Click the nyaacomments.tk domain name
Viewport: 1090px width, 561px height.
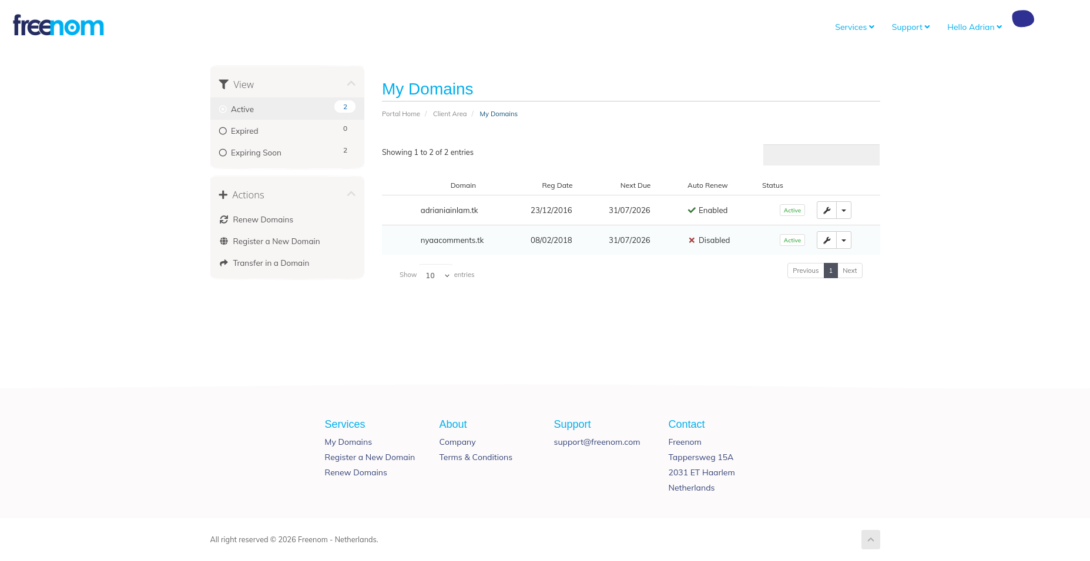click(x=452, y=240)
